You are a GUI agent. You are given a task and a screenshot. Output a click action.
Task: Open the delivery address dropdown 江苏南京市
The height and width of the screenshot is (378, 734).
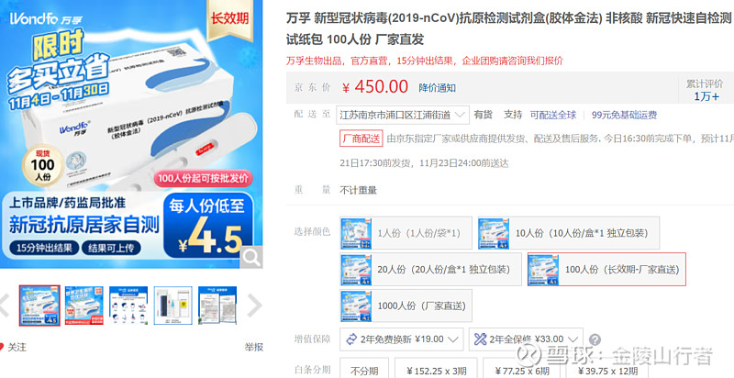[x=403, y=115]
